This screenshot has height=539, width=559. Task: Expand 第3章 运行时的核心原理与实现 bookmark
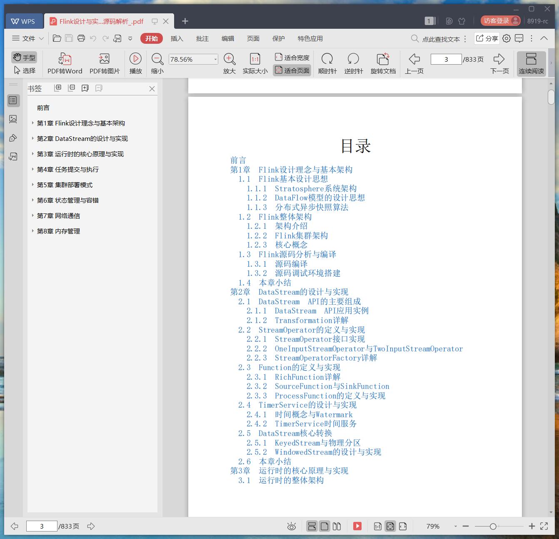[x=33, y=154]
